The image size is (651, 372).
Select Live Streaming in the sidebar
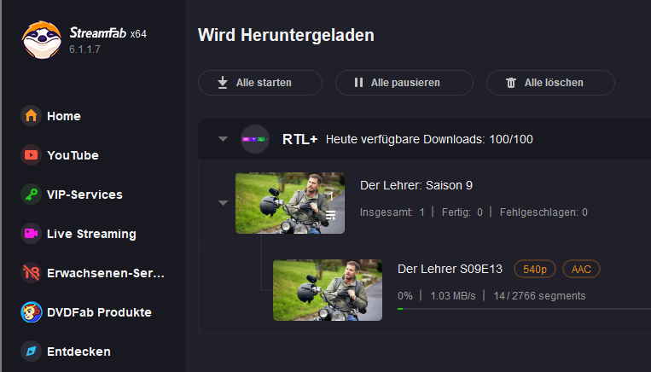[91, 234]
